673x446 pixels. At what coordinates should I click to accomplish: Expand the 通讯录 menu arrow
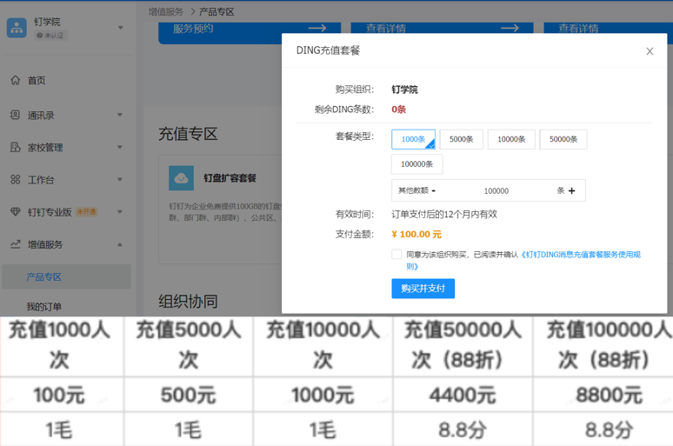(120, 115)
